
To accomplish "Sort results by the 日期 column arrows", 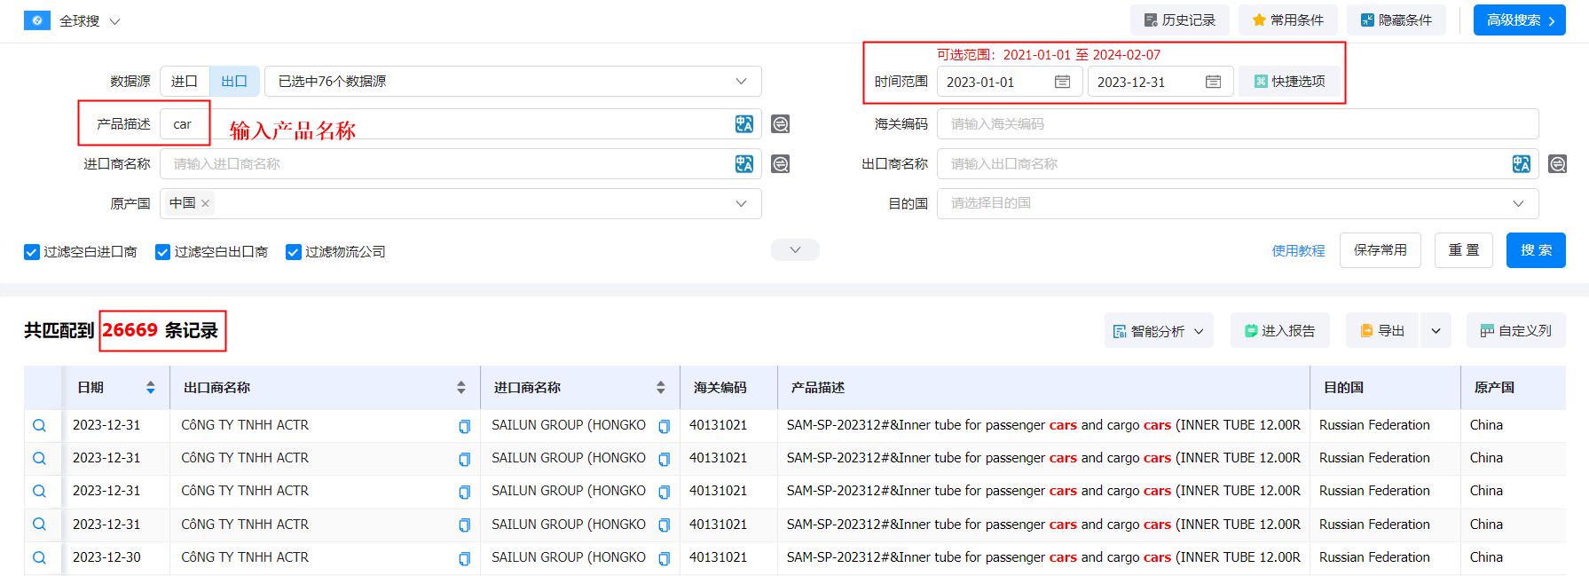I will pyautogui.click(x=151, y=388).
